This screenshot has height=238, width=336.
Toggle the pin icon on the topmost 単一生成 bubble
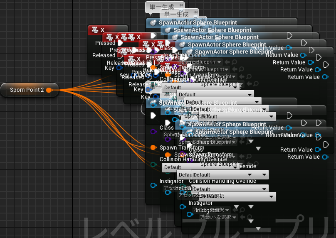point(181,5)
